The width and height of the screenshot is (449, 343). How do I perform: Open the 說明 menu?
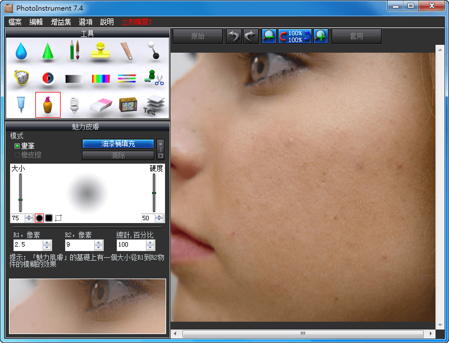click(x=107, y=22)
